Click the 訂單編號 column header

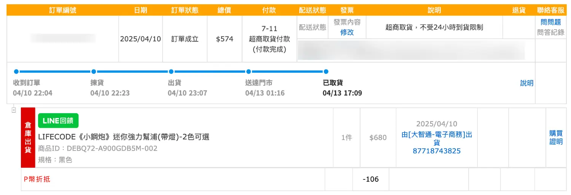pyautogui.click(x=62, y=10)
